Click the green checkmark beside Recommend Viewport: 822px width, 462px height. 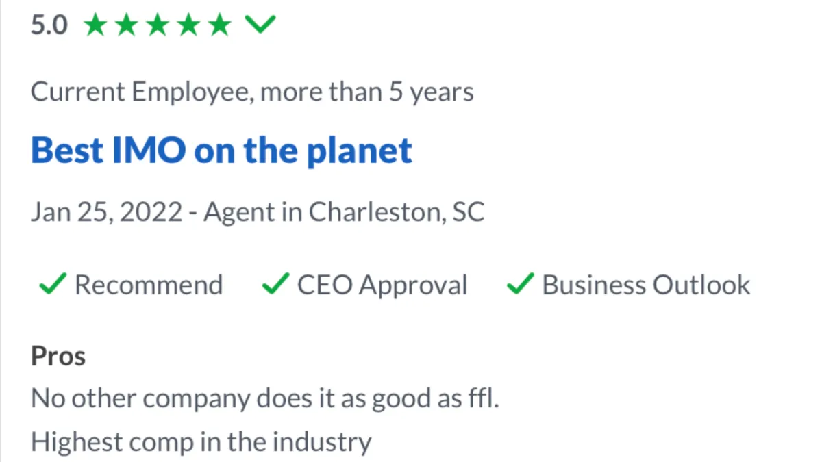pos(53,284)
